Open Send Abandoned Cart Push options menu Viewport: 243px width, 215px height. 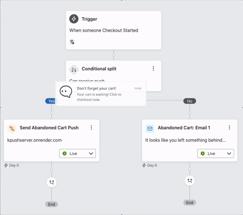pos(91,128)
